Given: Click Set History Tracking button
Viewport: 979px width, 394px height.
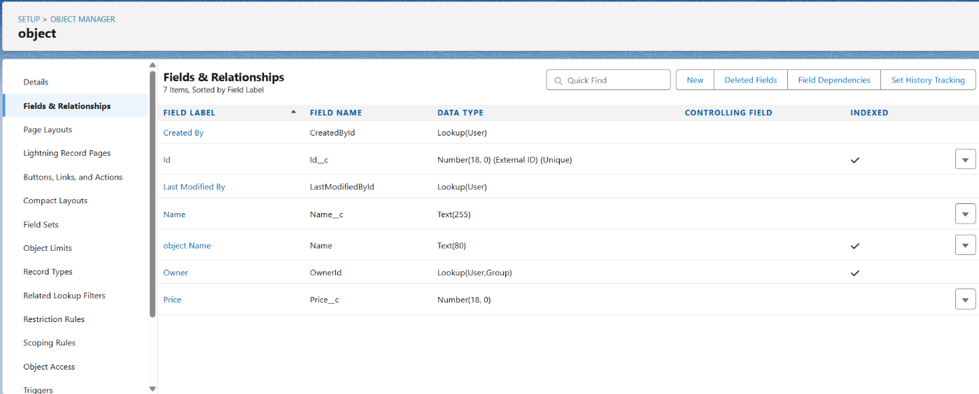Looking at the screenshot, I should coord(927,80).
